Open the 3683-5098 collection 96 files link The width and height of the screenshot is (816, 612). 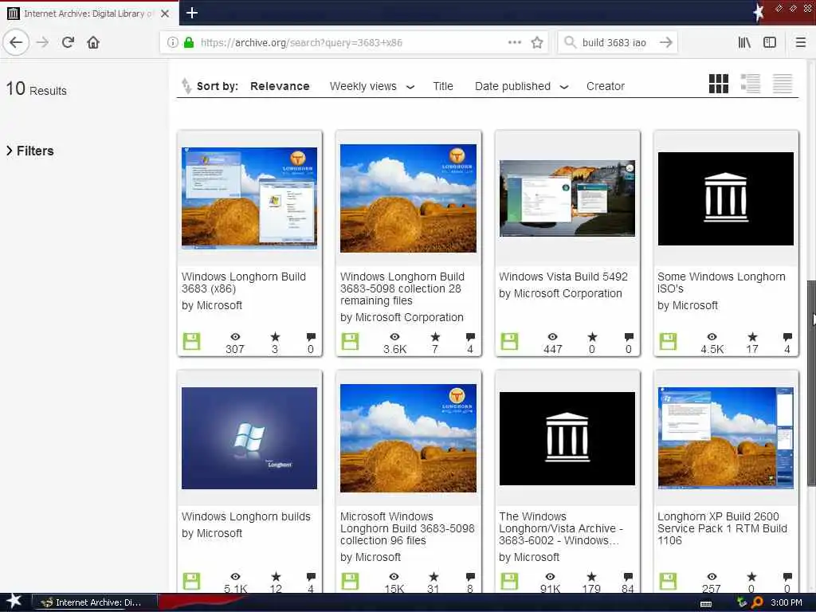[407, 528]
